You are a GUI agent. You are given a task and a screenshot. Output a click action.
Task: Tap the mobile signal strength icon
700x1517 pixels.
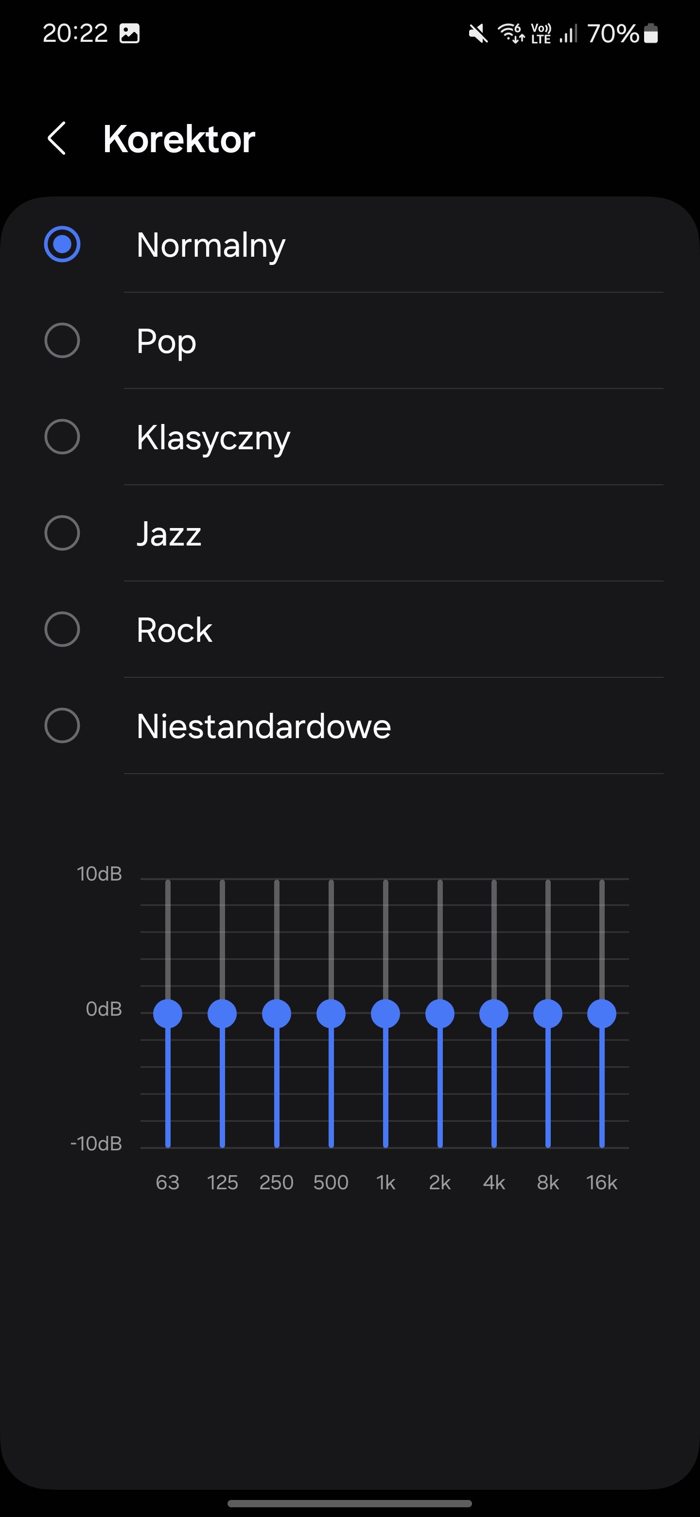[568, 34]
